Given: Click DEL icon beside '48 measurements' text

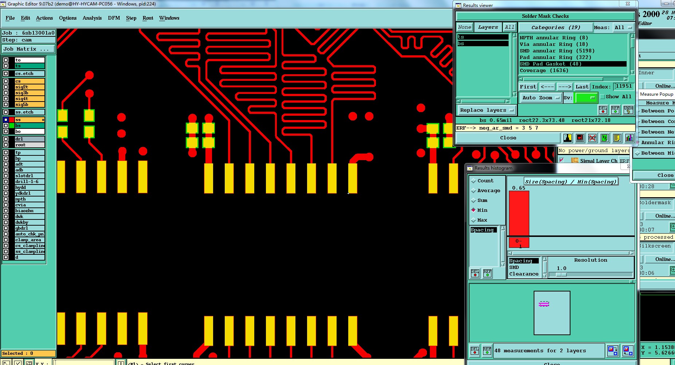Looking at the screenshot, I should [475, 350].
